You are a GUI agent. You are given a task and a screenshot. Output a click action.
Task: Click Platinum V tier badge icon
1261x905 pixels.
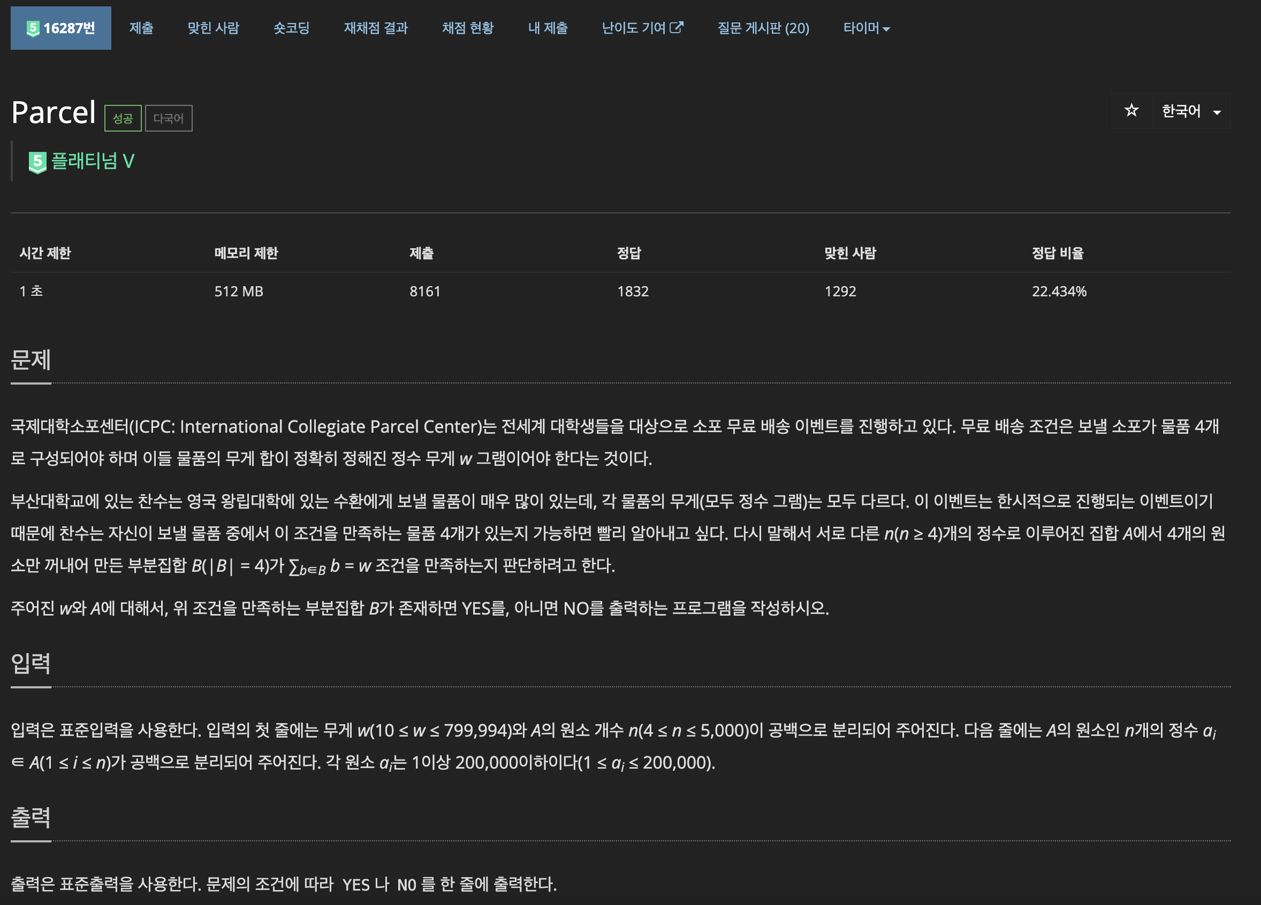point(37,162)
